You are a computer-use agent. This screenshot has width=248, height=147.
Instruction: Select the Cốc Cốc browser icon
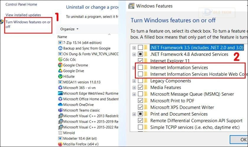pos(60,60)
